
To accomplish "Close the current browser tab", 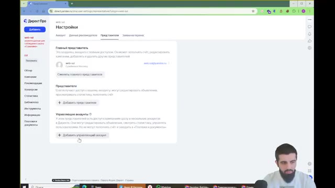I will [65, 4].
